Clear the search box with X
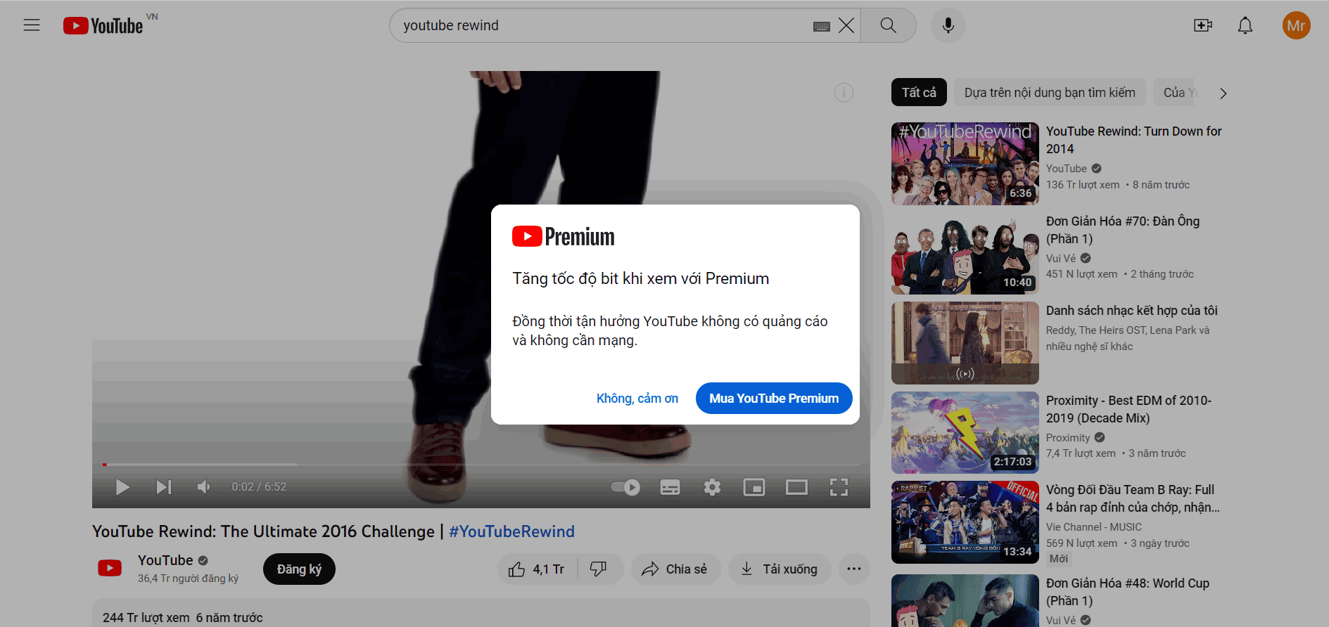This screenshot has width=1329, height=627. coord(846,25)
